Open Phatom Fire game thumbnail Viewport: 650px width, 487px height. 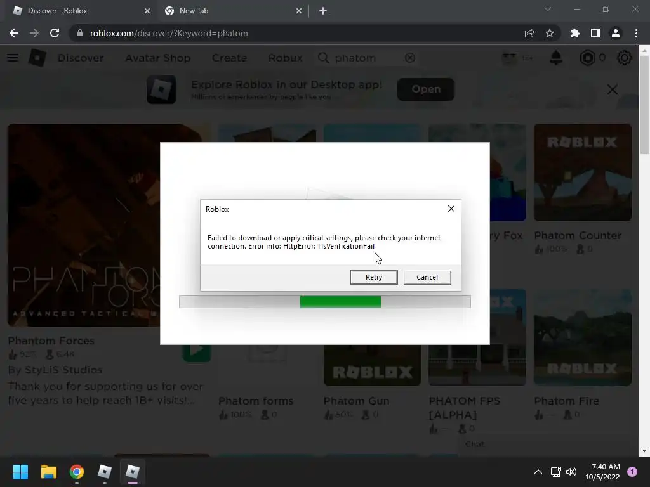[x=583, y=337]
